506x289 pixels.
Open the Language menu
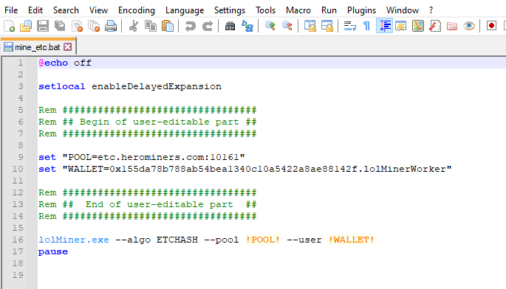coord(185,10)
